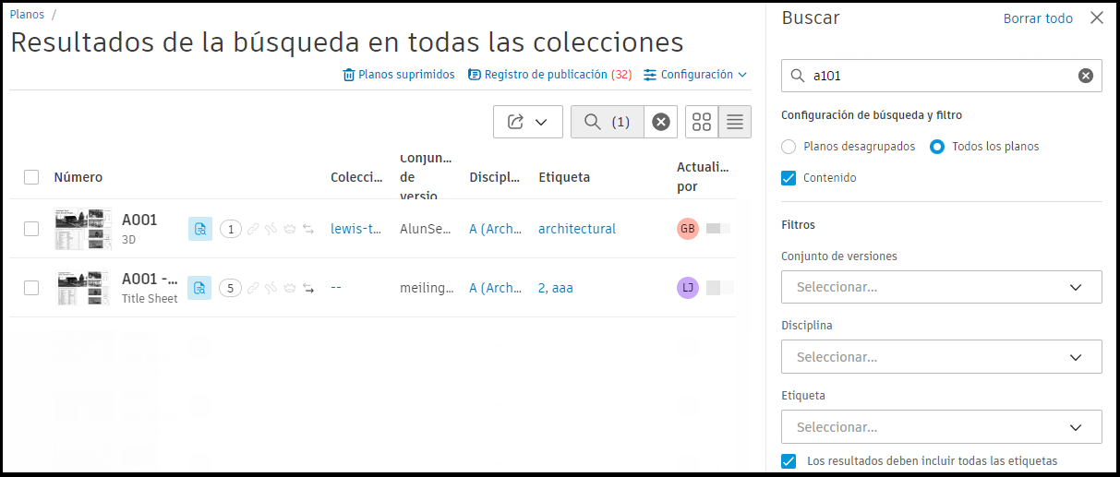Toggle 'resultados deben incluir todas las etiquetas'
The width and height of the screenshot is (1120, 477).
tap(789, 461)
